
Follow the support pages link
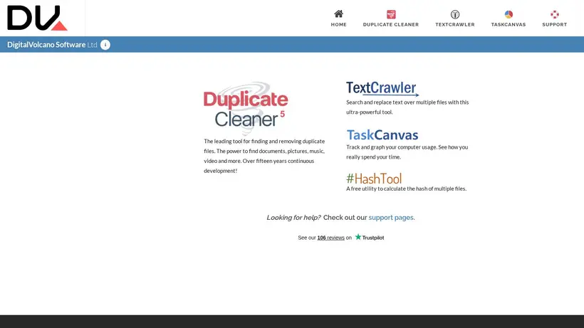tap(391, 218)
